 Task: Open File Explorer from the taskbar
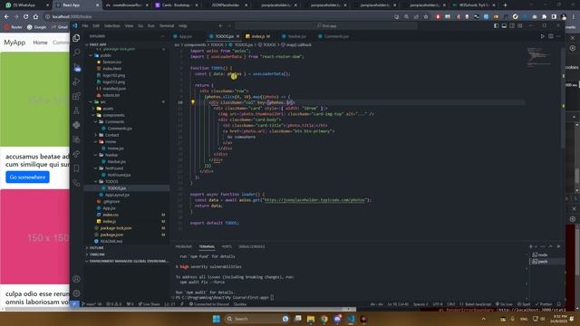[x=311, y=319]
